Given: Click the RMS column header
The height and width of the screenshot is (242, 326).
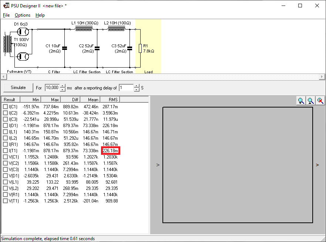Looking at the screenshot, I should [x=110, y=100].
